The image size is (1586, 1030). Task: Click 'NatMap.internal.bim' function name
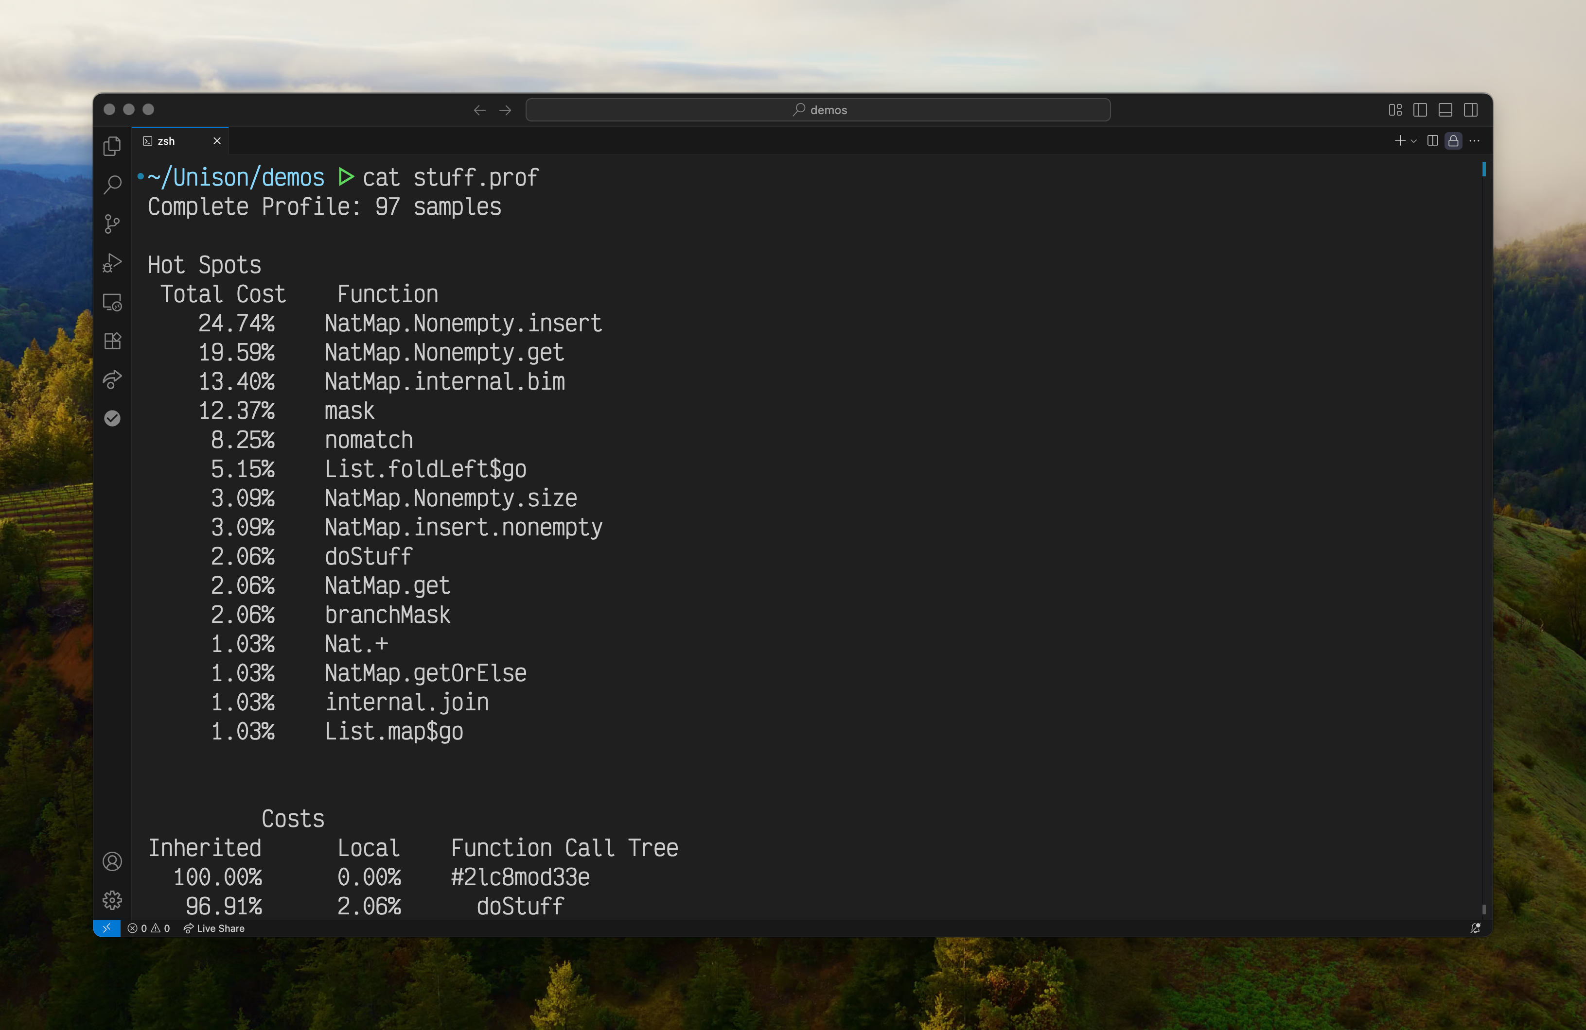click(444, 382)
